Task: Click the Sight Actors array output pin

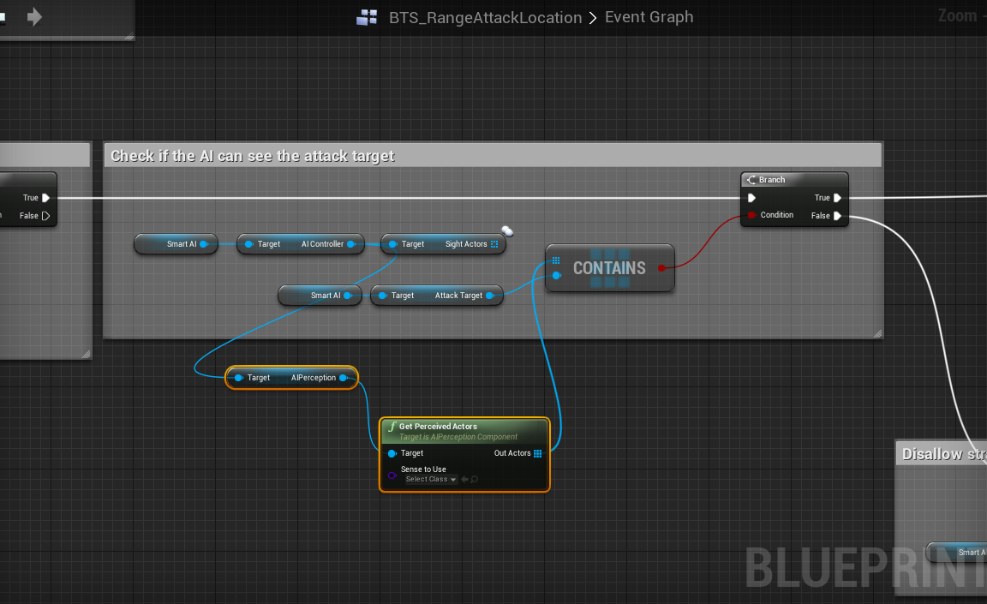Action: click(494, 244)
